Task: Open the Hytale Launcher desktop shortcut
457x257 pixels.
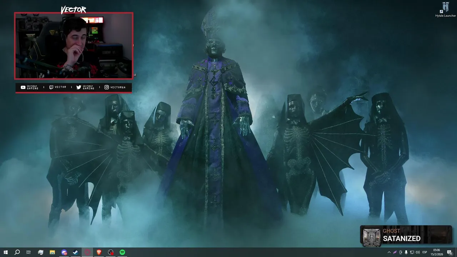Action: (x=445, y=10)
